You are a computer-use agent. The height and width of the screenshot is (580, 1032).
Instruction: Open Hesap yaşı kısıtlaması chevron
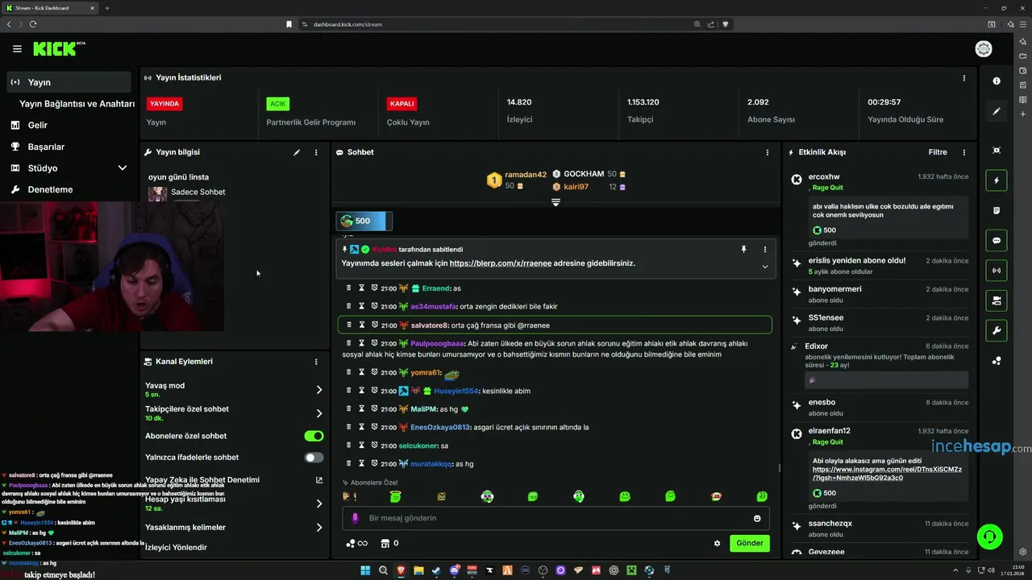(x=319, y=503)
